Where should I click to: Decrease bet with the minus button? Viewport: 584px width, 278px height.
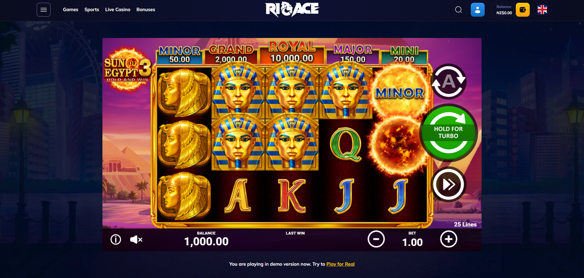pyautogui.click(x=376, y=239)
